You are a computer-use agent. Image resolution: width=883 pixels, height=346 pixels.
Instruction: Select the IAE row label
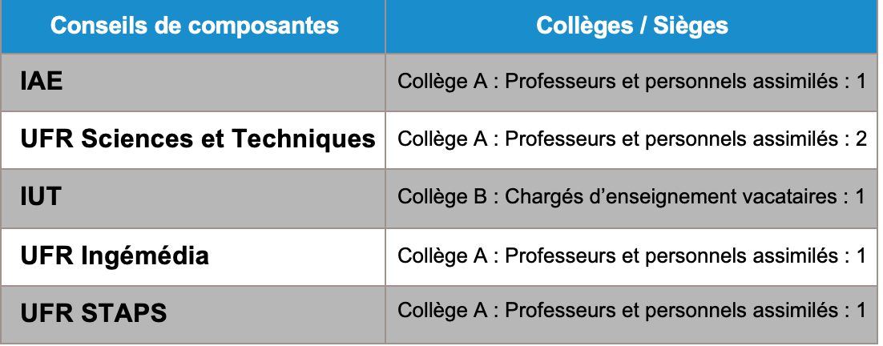tap(42, 82)
